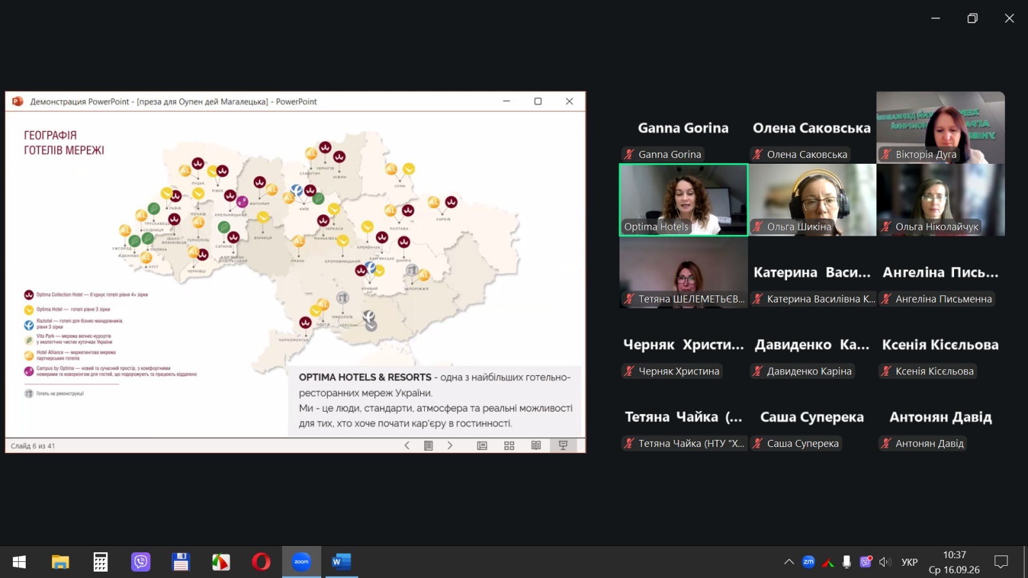
Task: Open Zoom app in the taskbar
Action: [301, 562]
